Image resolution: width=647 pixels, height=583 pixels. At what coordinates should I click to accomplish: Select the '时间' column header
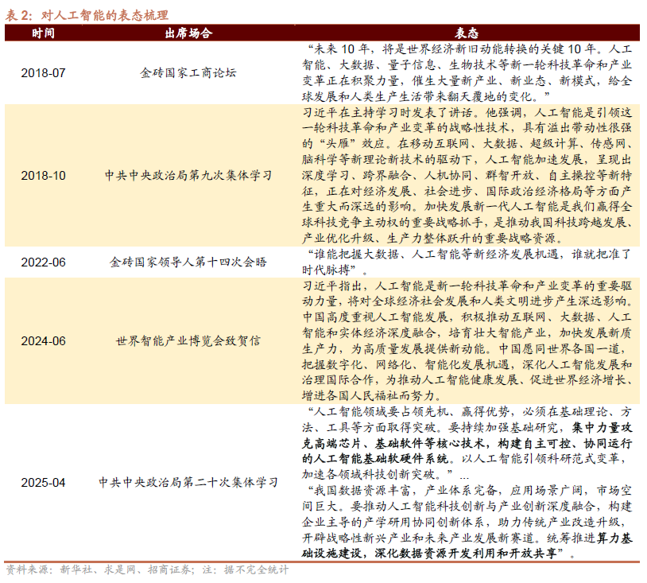coord(44,33)
